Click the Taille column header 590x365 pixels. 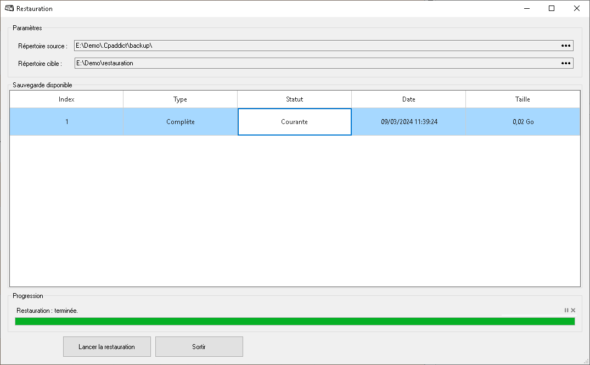tap(522, 99)
